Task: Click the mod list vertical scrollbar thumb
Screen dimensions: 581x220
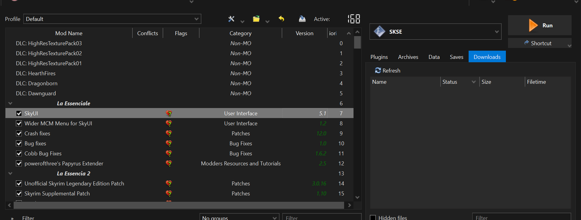Action: [357, 42]
